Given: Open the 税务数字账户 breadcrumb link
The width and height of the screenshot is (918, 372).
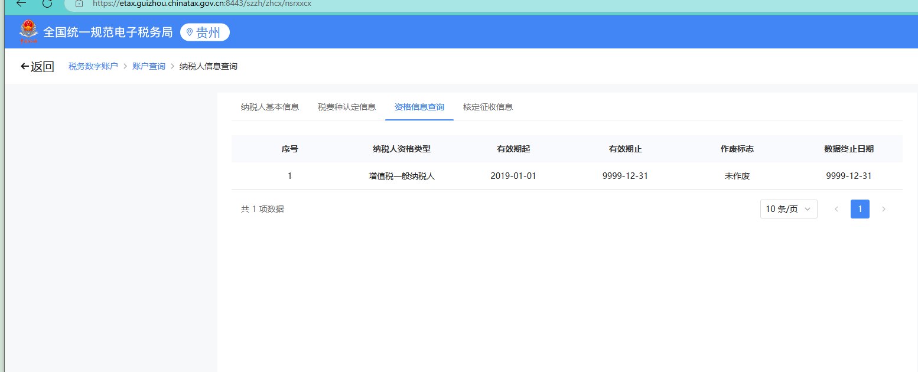Looking at the screenshot, I should coord(93,67).
